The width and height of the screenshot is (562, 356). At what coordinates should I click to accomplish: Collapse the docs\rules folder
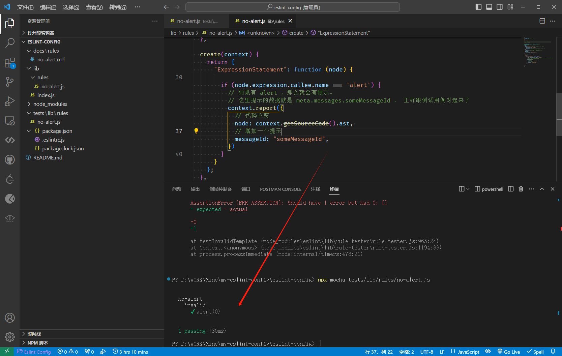click(92, 51)
